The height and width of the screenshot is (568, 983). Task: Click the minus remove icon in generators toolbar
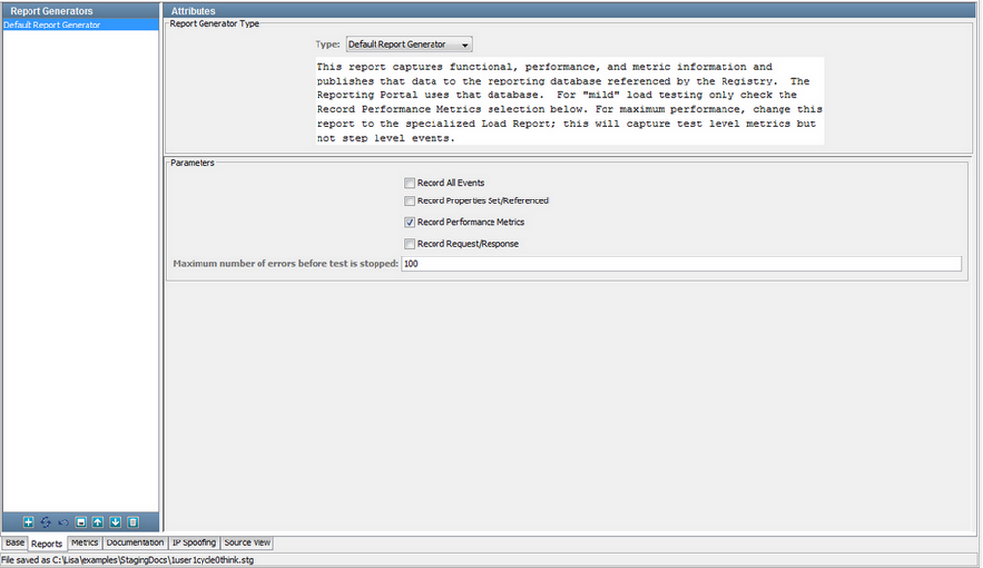(81, 522)
